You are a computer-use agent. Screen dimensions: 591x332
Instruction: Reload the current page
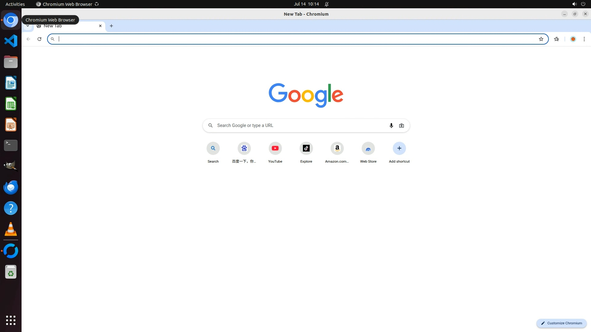(39, 39)
